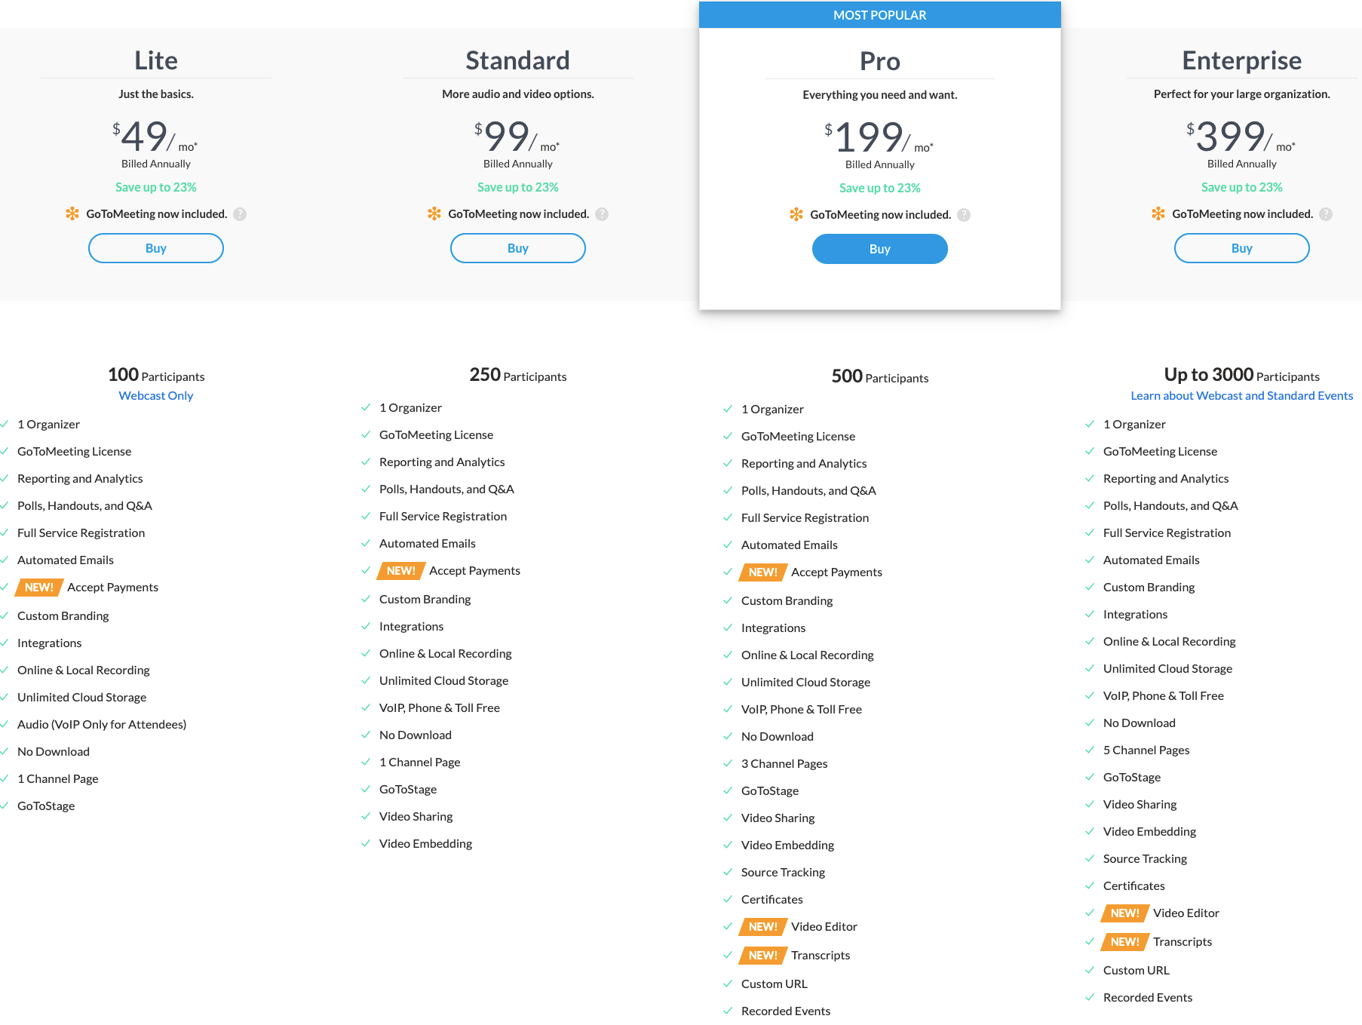
Task: Click the checkmark beside Enterprise Custom URL
Action: point(1090,971)
